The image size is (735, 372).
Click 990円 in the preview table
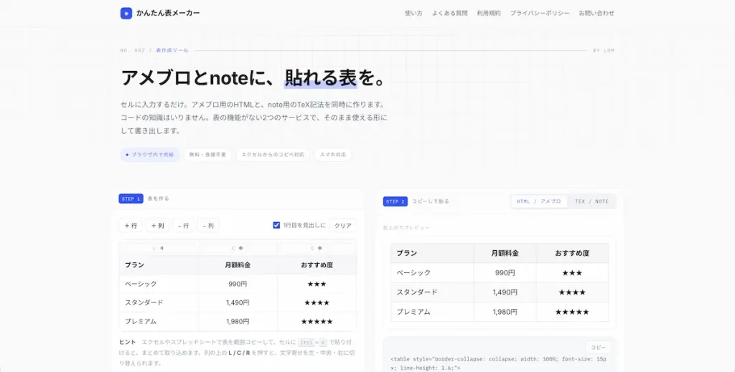505,272
